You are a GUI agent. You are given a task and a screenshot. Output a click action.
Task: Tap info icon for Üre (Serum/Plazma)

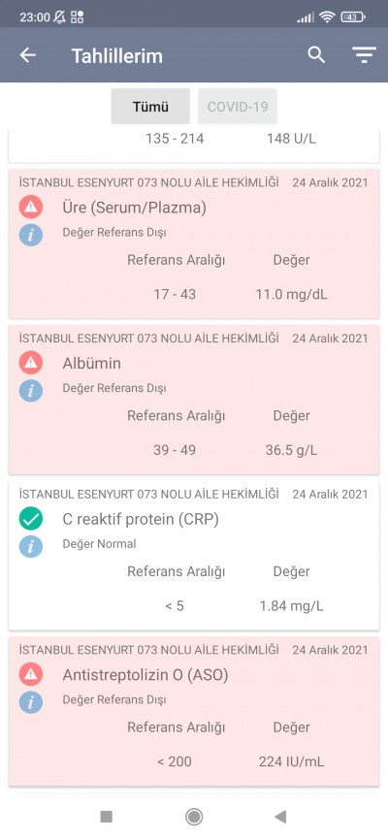point(31,235)
